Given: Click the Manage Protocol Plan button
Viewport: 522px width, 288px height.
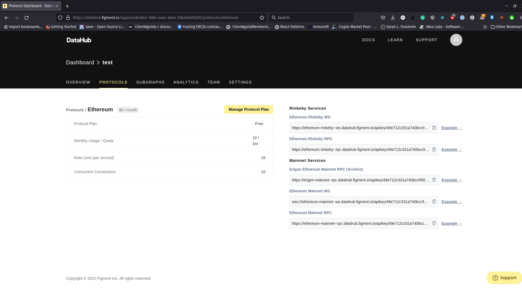Looking at the screenshot, I should 248,109.
